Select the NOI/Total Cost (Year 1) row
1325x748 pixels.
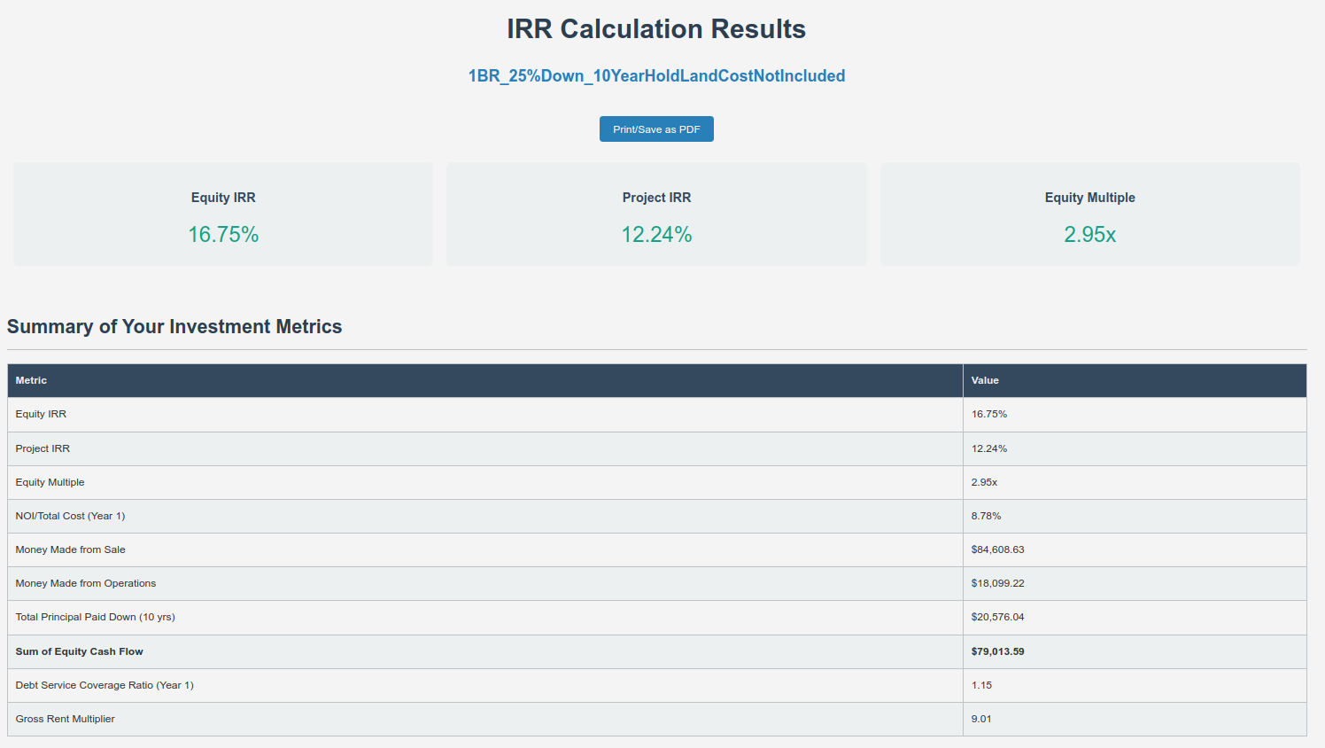pyautogui.click(x=657, y=516)
